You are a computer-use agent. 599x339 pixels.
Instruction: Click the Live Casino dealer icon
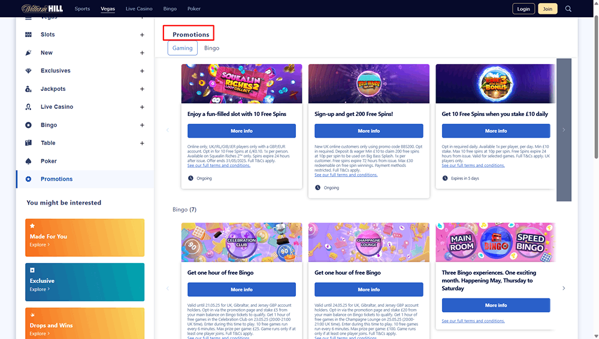pyautogui.click(x=28, y=107)
